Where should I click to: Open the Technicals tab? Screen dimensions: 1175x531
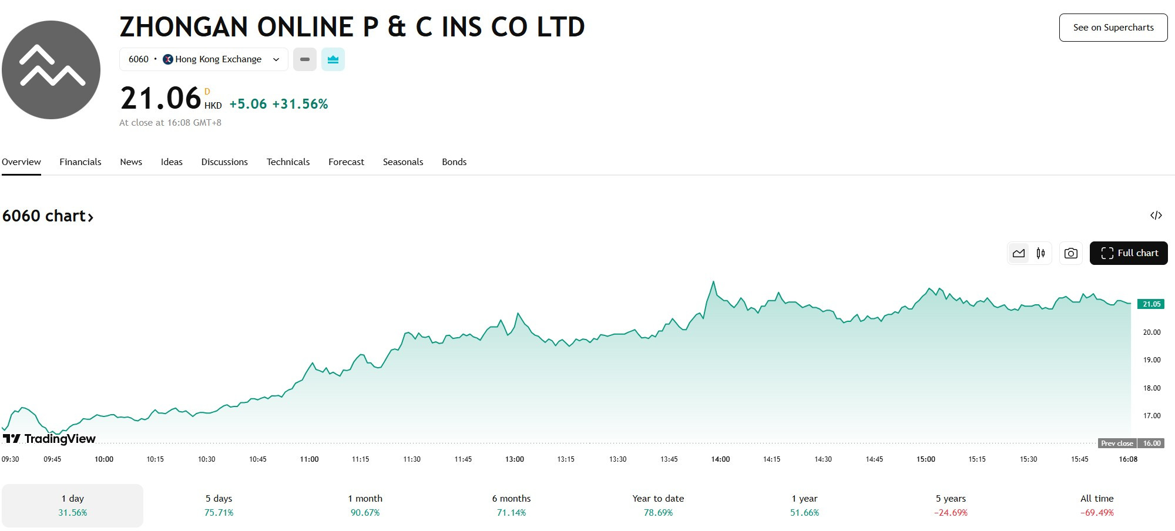[288, 162]
